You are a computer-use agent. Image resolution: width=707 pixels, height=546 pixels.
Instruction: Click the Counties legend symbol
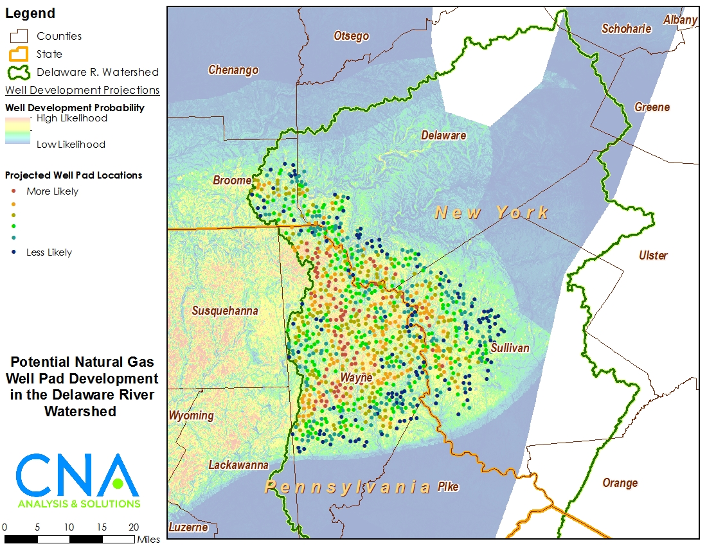[19, 36]
